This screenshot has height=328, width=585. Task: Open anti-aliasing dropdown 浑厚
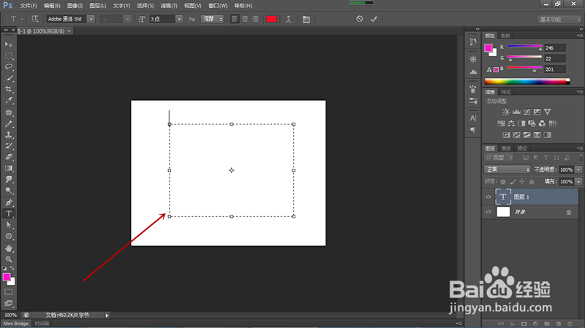[212, 19]
